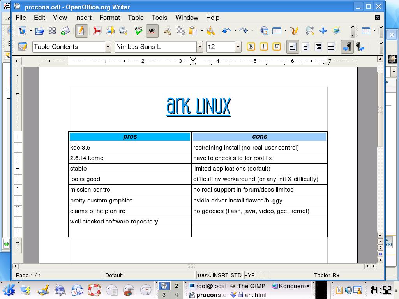Image resolution: width=399 pixels, height=299 pixels.
Task: Open the Tools menu
Action: pyautogui.click(x=159, y=18)
